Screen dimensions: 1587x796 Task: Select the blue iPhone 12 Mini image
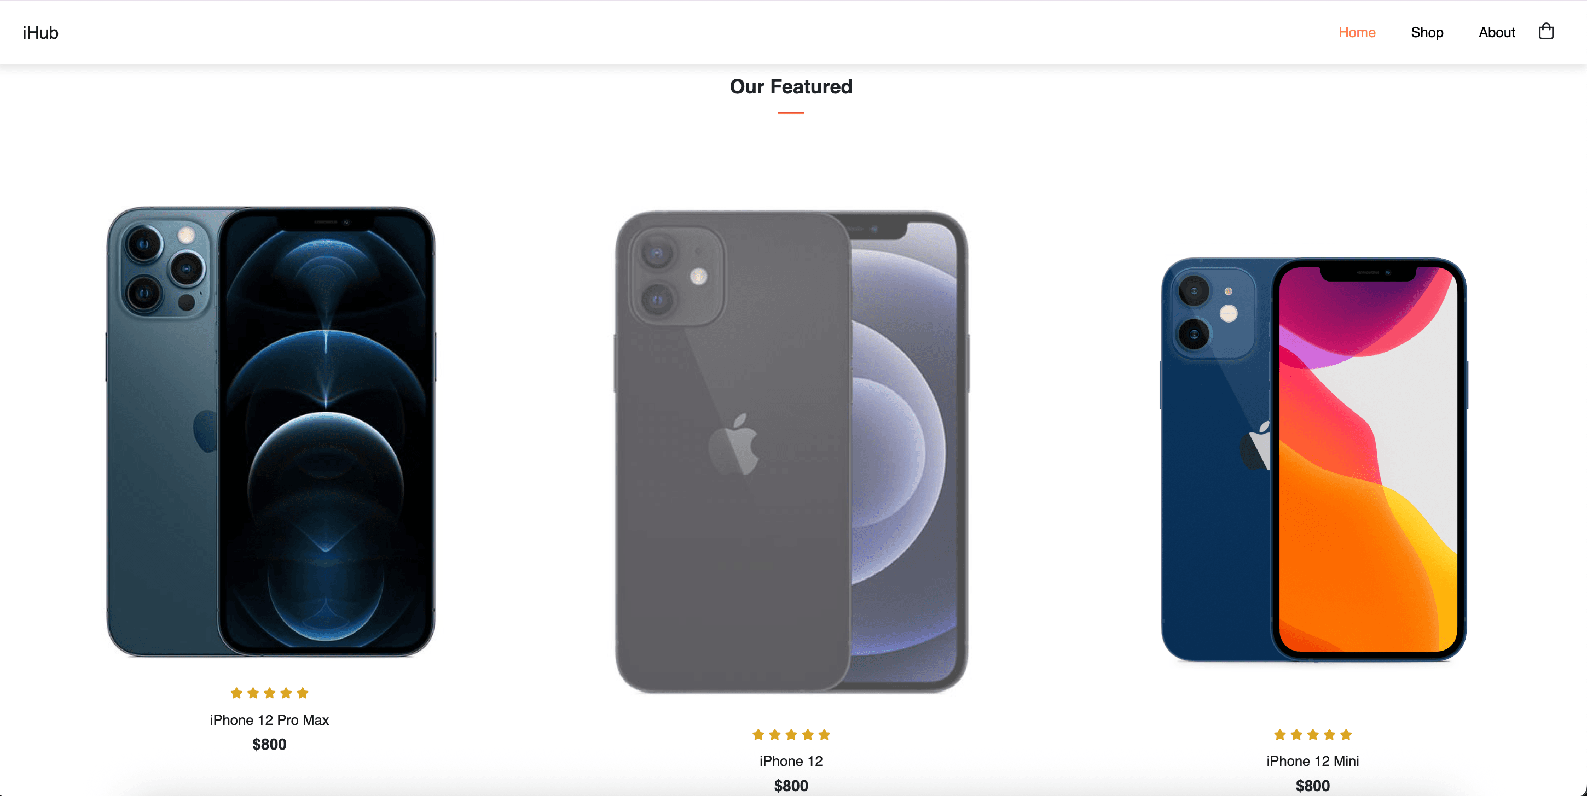[x=1313, y=459]
